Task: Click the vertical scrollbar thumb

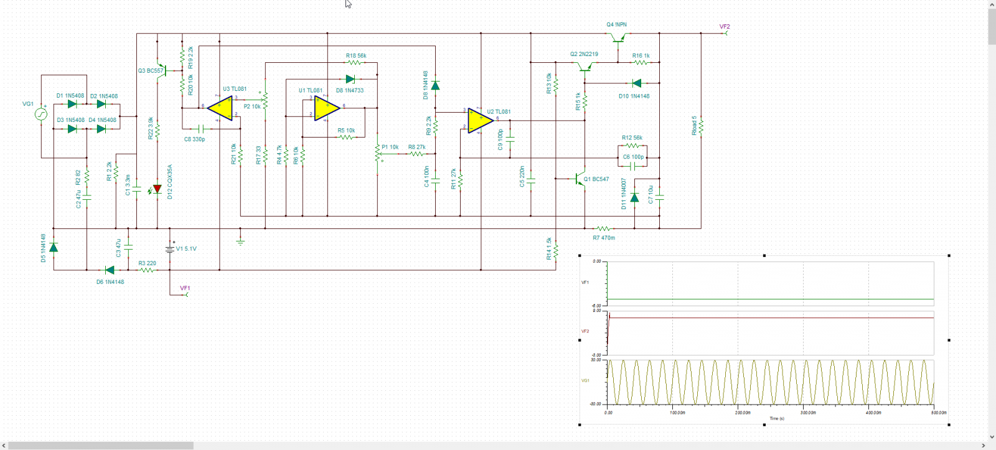Action: [x=991, y=26]
